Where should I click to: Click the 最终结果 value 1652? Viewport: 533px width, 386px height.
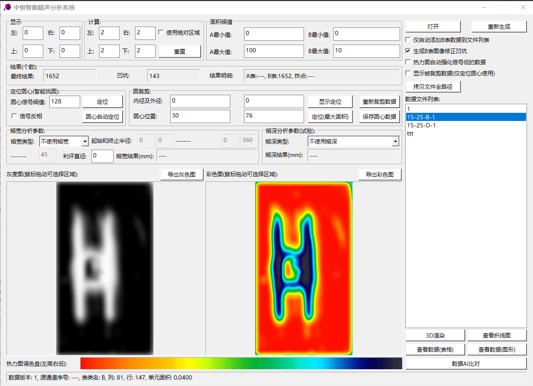tap(70, 76)
